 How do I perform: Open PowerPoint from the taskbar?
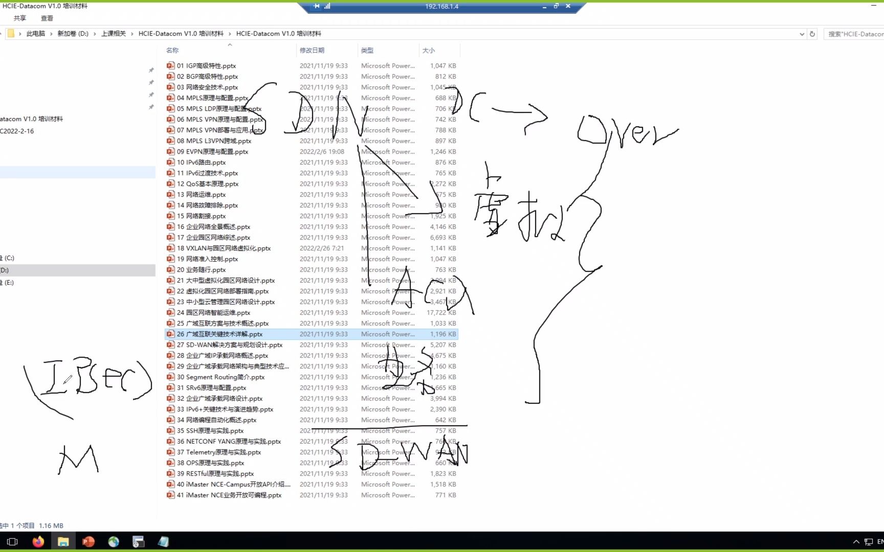tap(89, 542)
